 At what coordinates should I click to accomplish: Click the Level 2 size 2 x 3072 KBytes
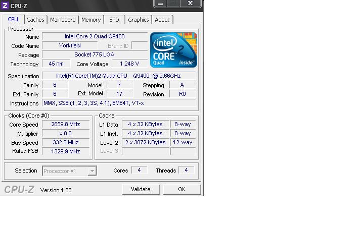[146, 142]
